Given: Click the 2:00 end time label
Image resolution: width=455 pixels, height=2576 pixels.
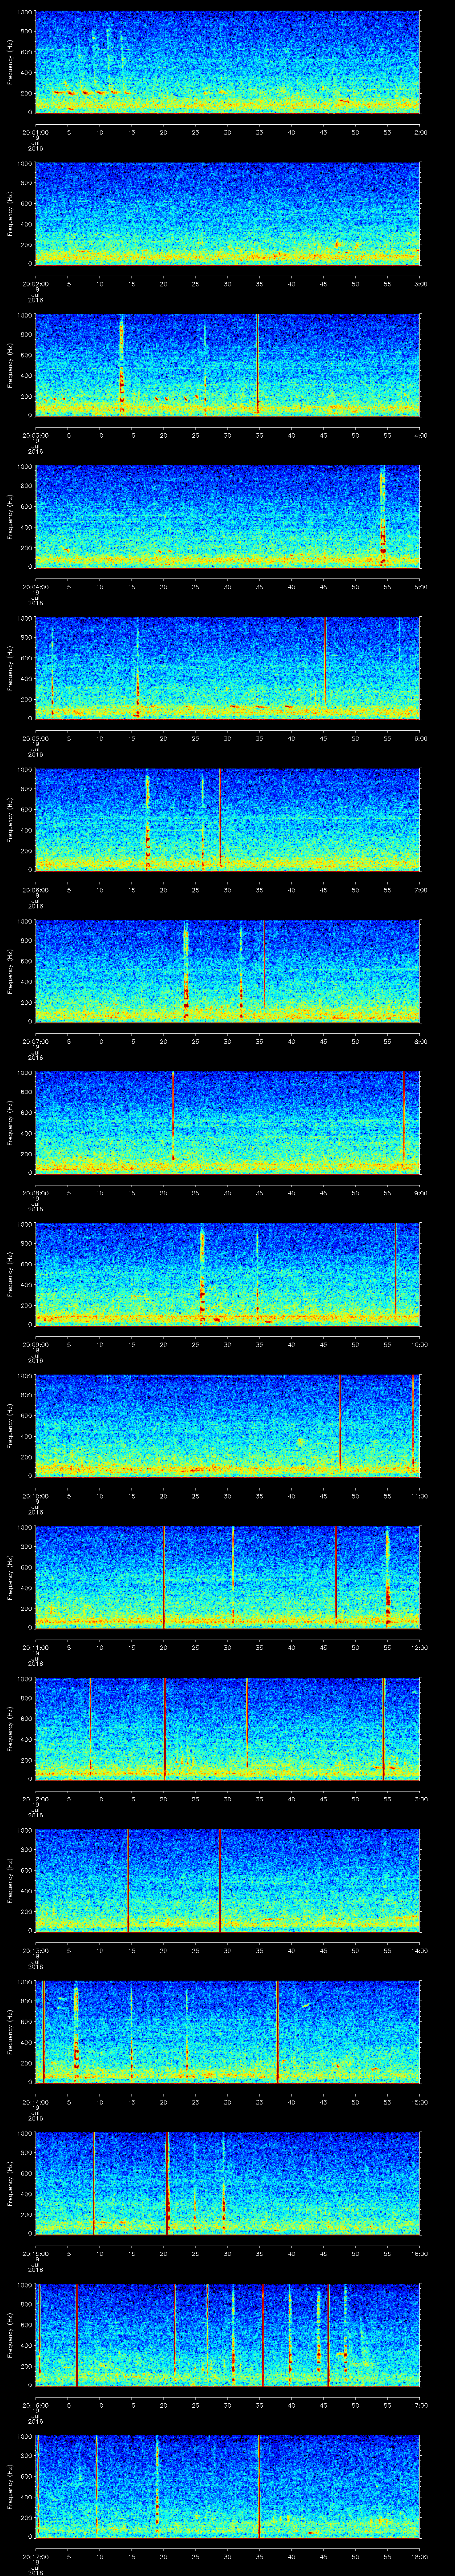Looking at the screenshot, I should coord(420,131).
